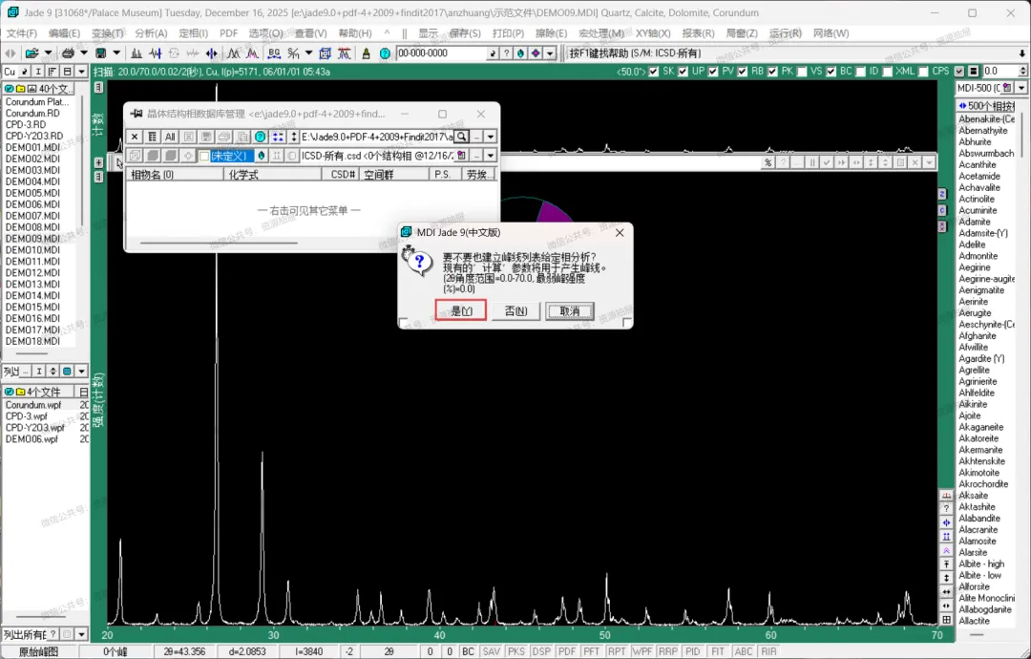The height and width of the screenshot is (659, 1031).
Task: Click the cyan help icon in database window
Action: [x=261, y=137]
